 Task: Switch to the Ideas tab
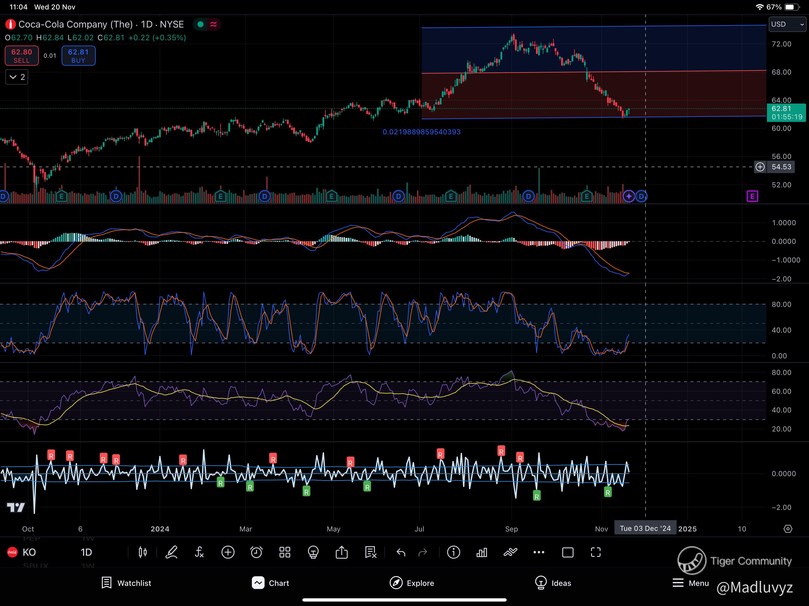pos(553,583)
